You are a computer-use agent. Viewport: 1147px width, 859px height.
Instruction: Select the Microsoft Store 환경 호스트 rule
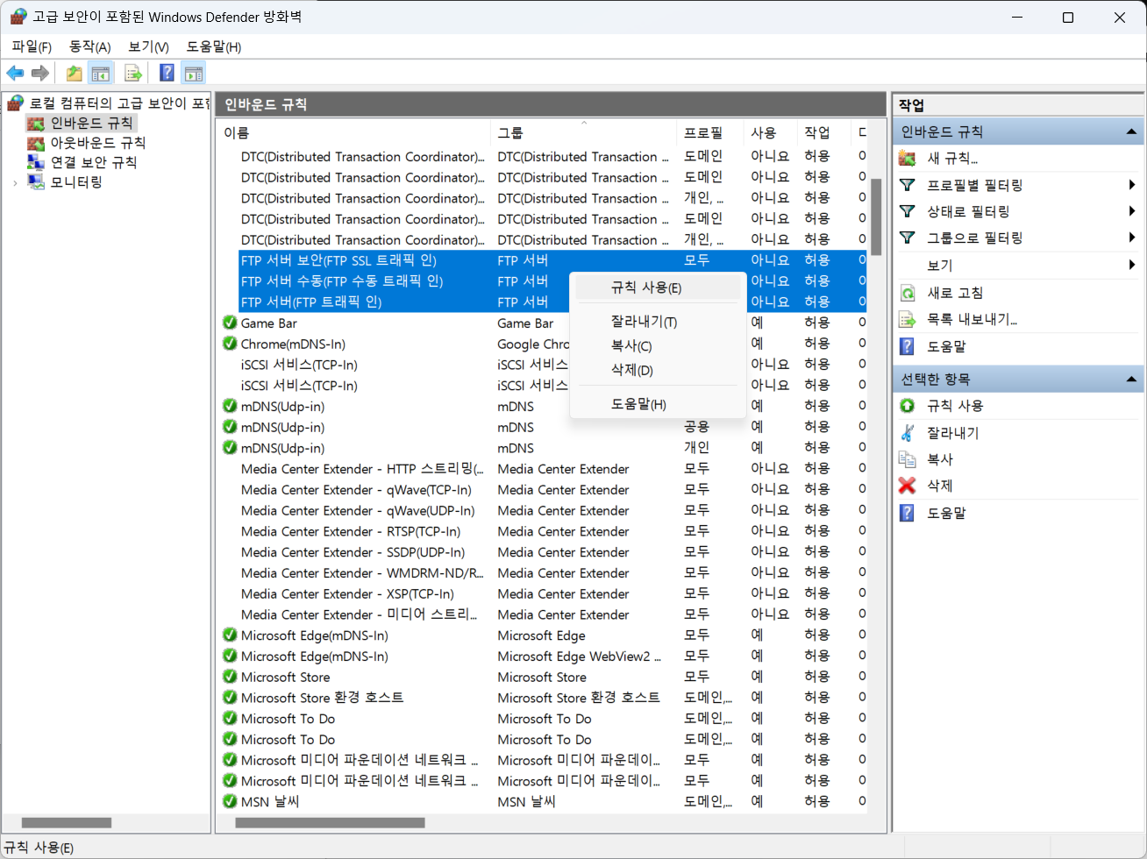click(322, 698)
